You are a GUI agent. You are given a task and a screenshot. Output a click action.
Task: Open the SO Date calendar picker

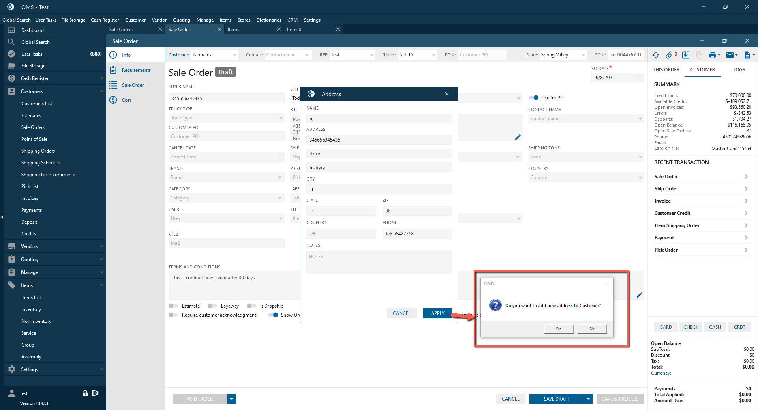coord(640,78)
